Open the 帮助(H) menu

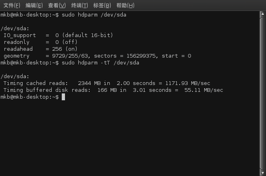(x=126, y=5)
